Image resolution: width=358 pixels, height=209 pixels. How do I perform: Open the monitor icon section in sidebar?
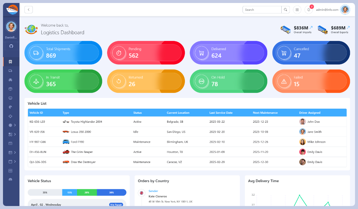11,98
